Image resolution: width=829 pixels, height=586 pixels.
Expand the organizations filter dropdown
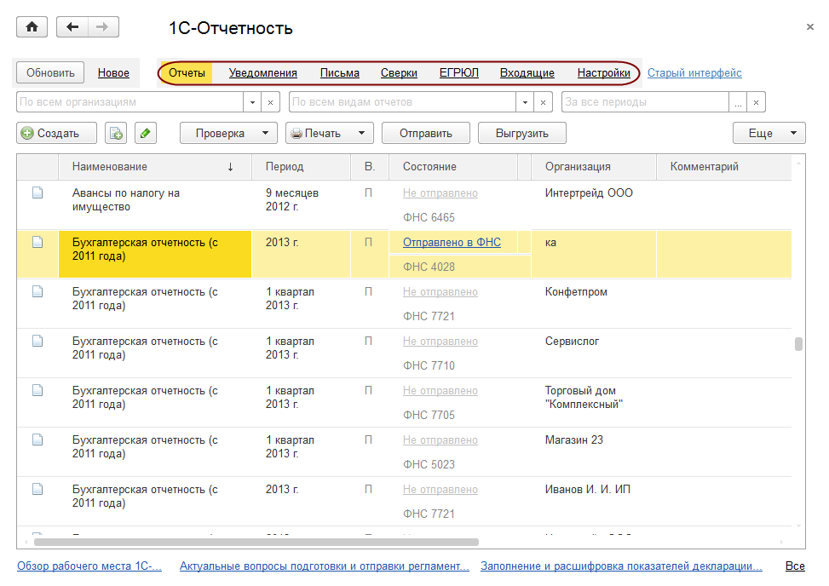click(x=252, y=102)
